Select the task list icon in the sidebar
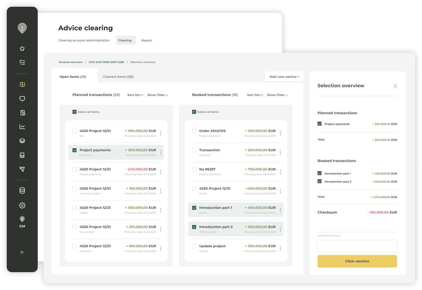This screenshot has height=290, width=422. [x=22, y=62]
